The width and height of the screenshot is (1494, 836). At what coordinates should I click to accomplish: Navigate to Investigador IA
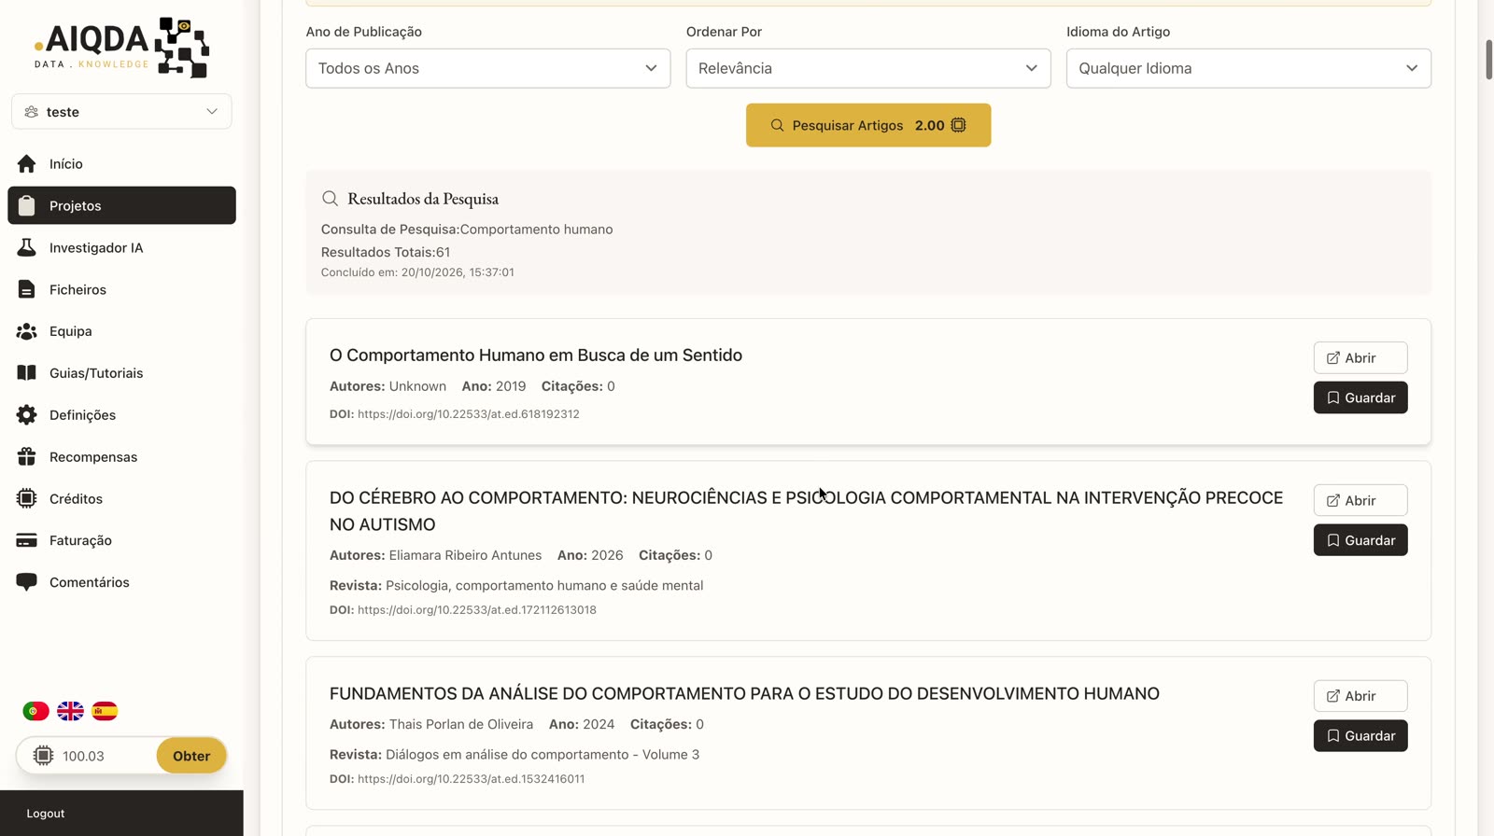pos(121,247)
